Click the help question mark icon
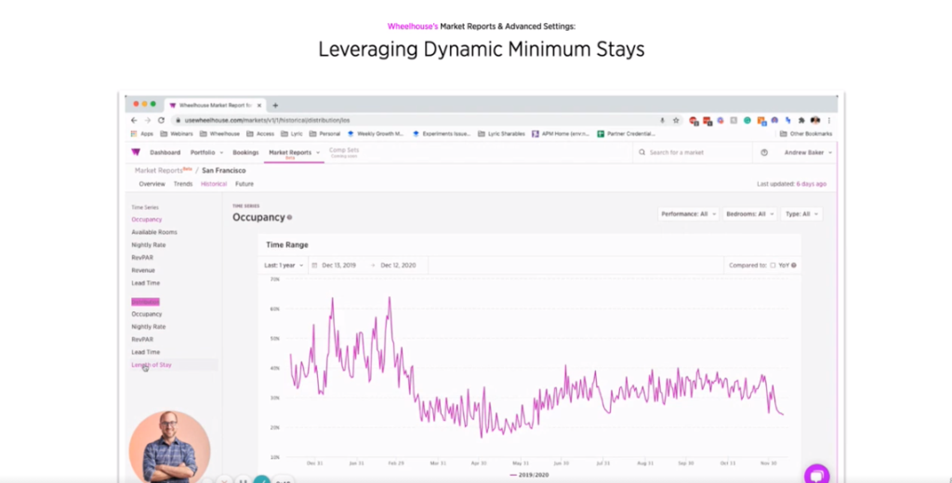 (x=764, y=153)
